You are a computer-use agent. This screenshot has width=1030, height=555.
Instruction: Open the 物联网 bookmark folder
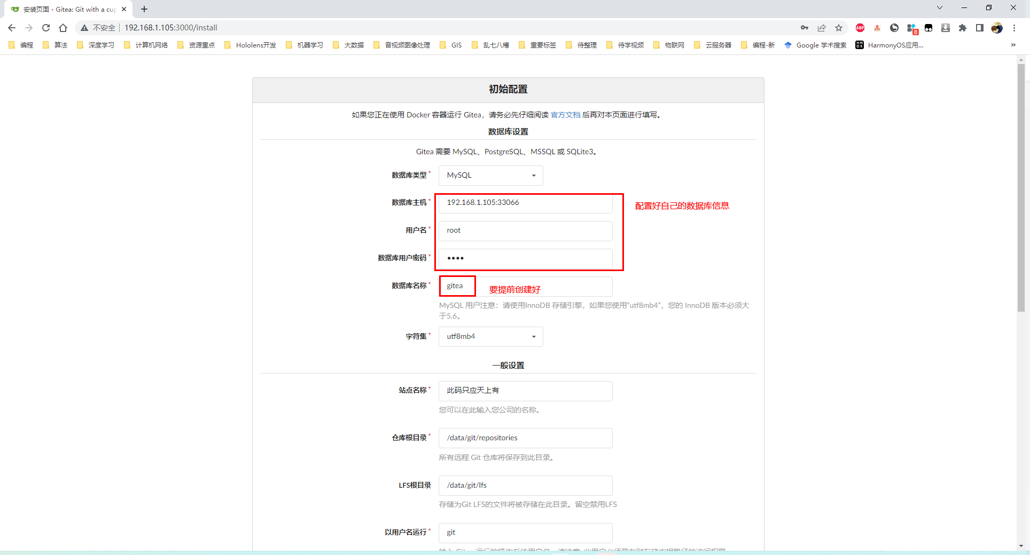pyautogui.click(x=669, y=45)
